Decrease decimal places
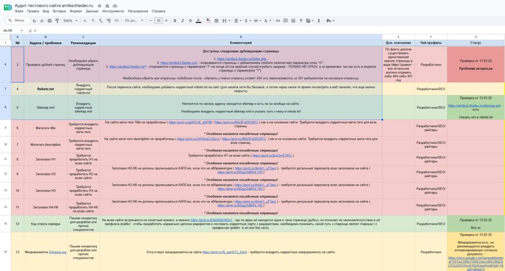Image resolution: width=505 pixels, height=271 pixels. click(101, 21)
